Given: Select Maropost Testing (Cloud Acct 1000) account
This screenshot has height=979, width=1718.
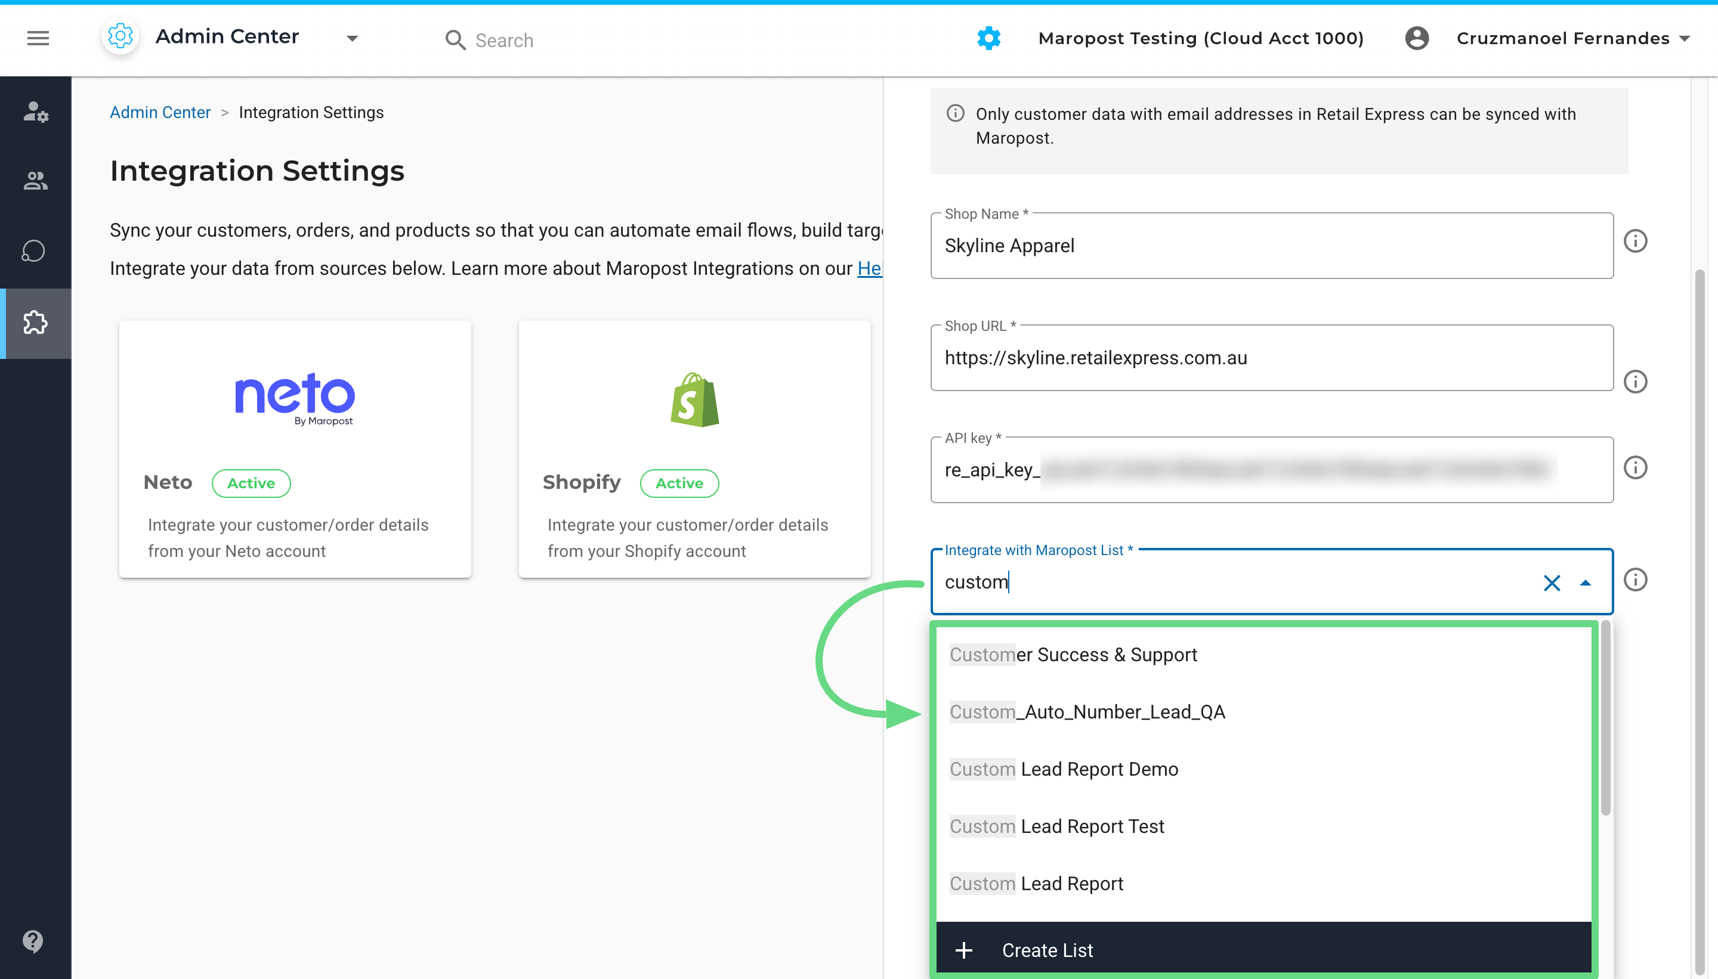Looking at the screenshot, I should (1201, 38).
